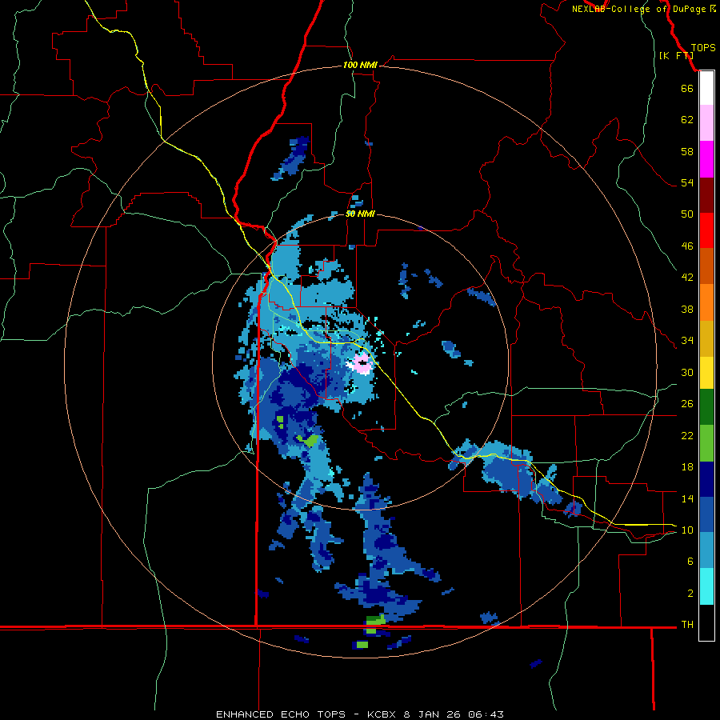Click the [K FT] units label

(x=676, y=56)
